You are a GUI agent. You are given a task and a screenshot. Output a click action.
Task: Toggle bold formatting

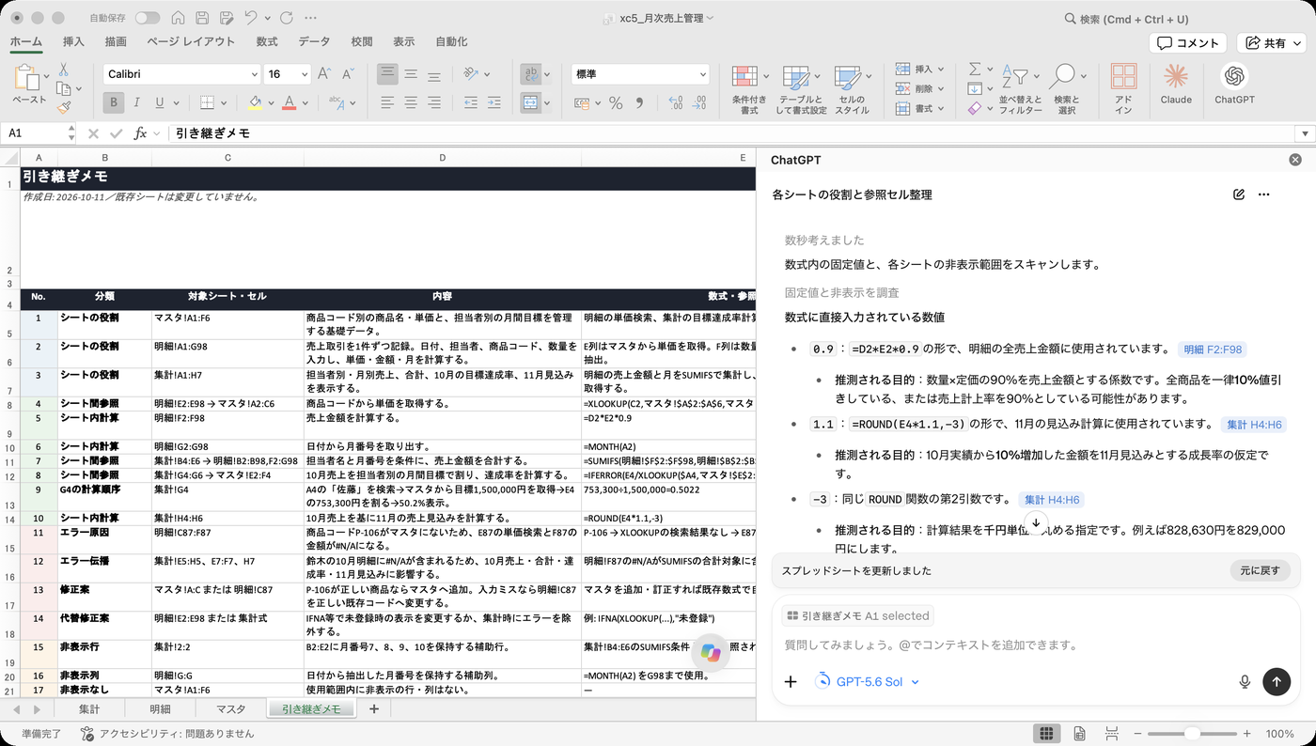114,102
